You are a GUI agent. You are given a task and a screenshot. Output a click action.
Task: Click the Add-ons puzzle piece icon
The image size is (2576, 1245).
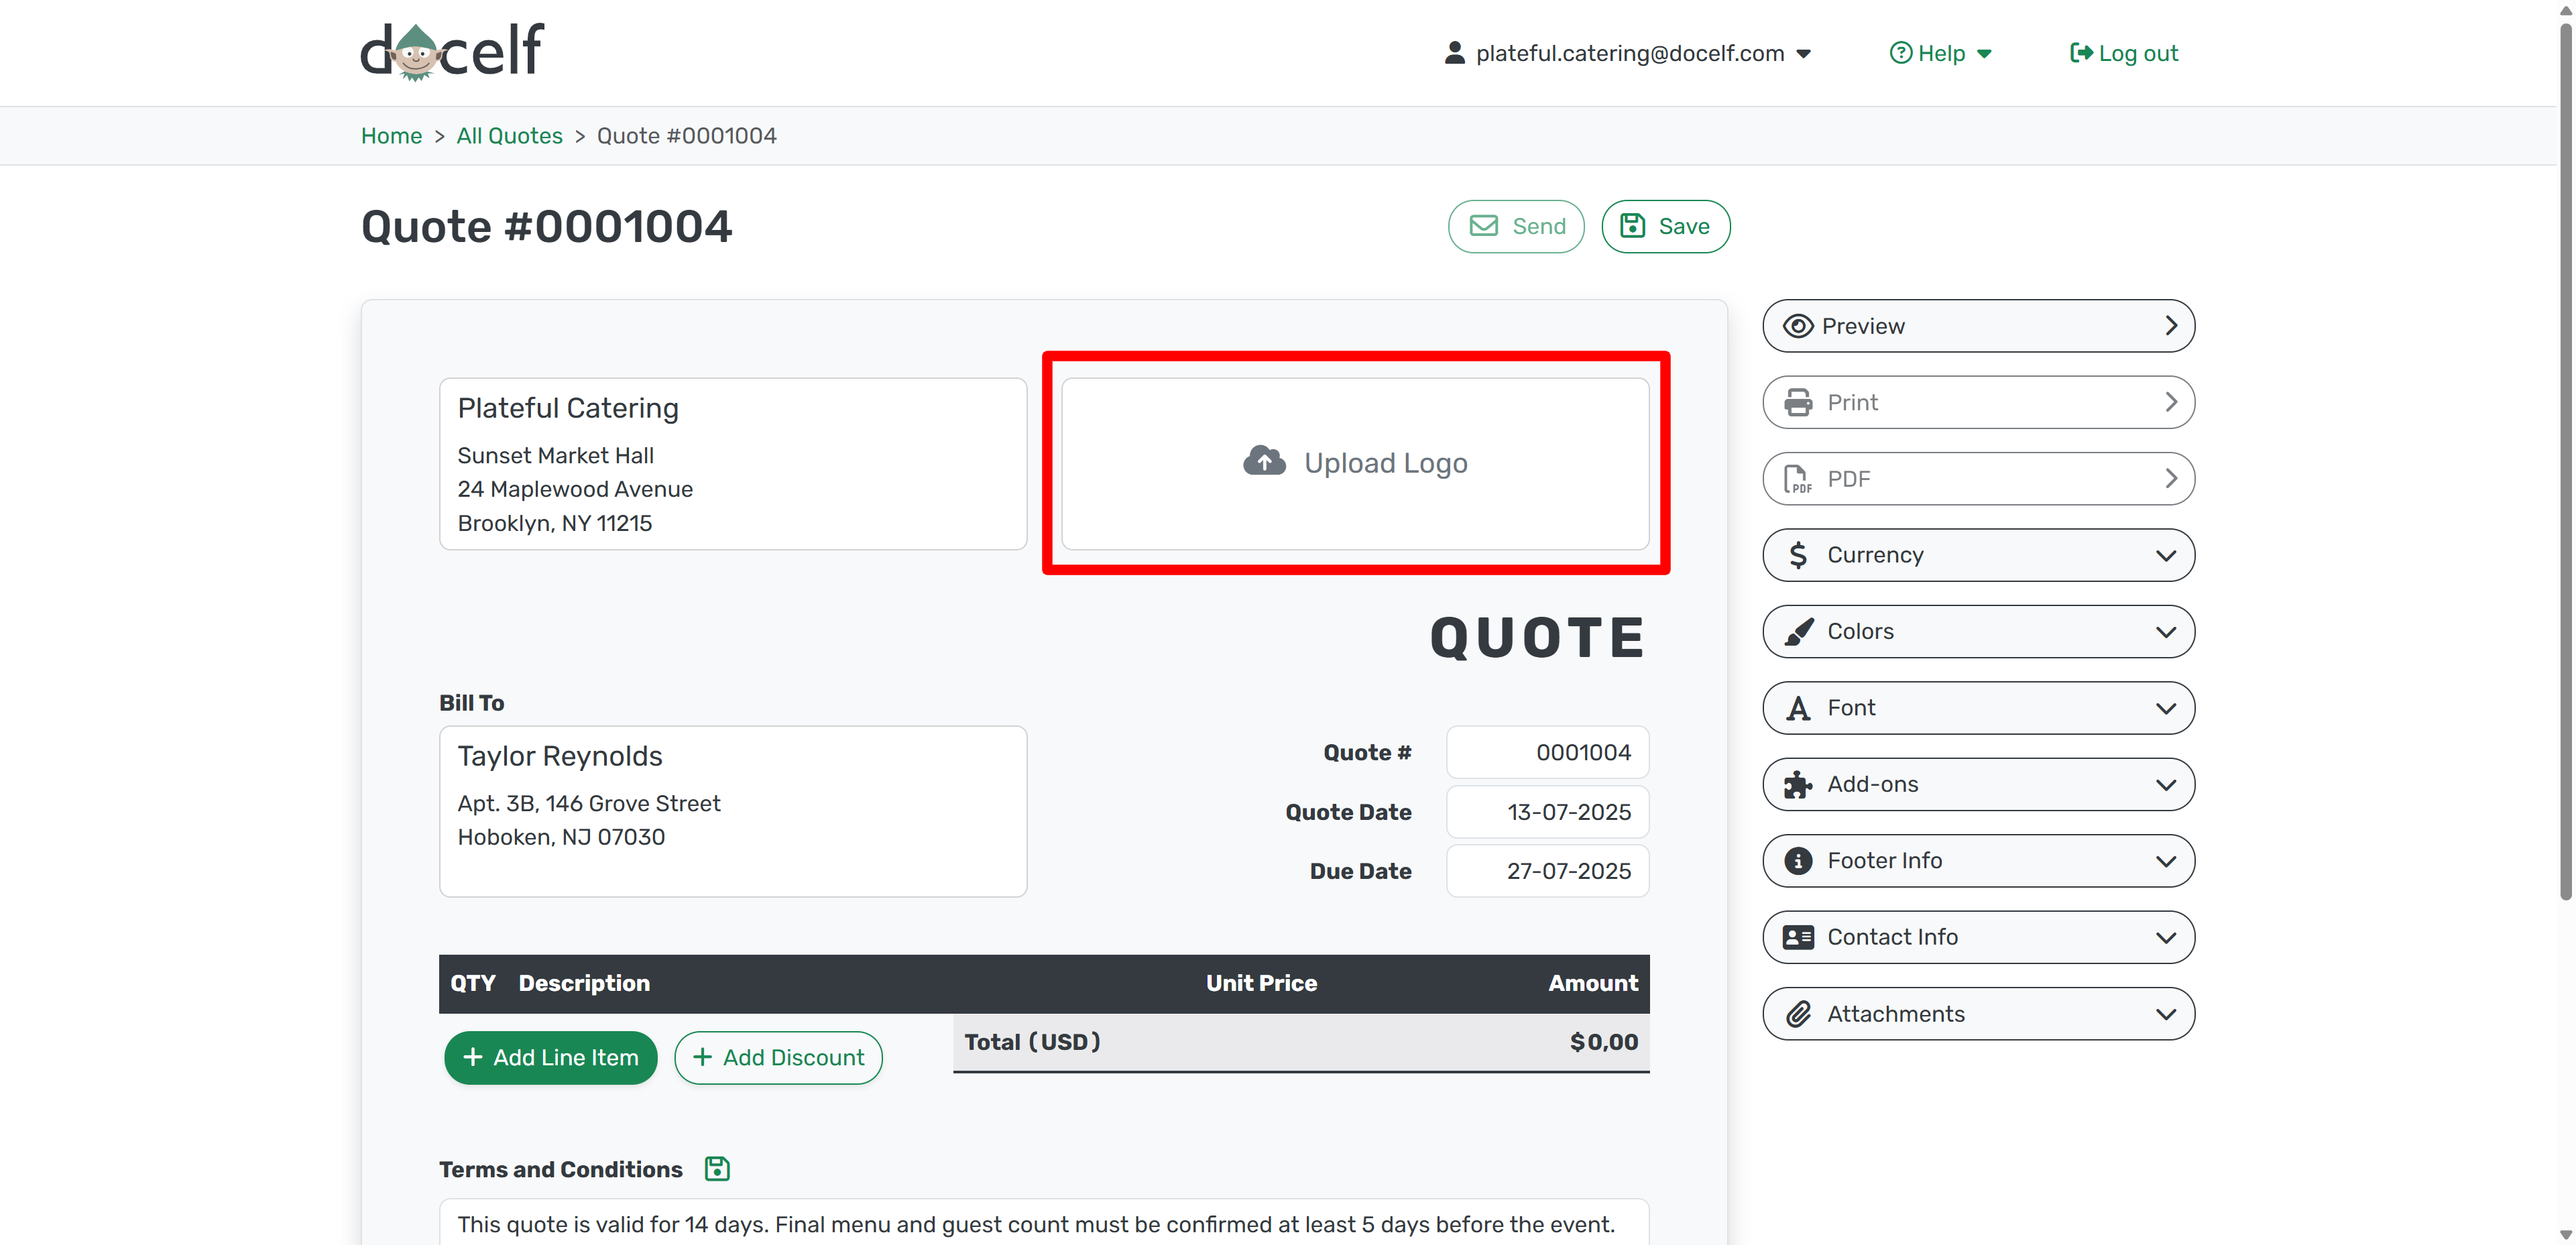click(1797, 784)
